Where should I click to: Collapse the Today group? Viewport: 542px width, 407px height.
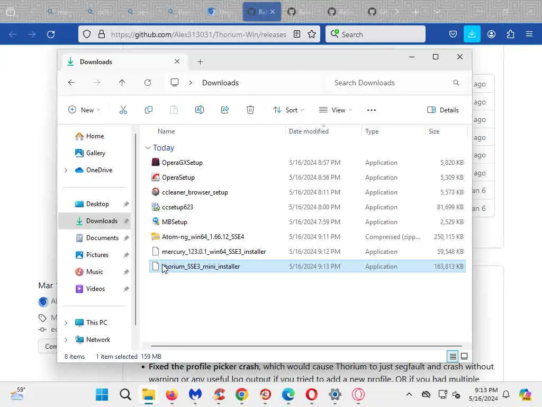click(x=148, y=148)
